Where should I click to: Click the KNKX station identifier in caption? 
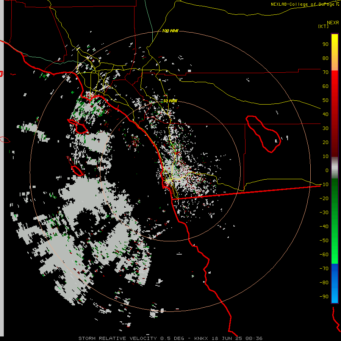click(x=201, y=338)
